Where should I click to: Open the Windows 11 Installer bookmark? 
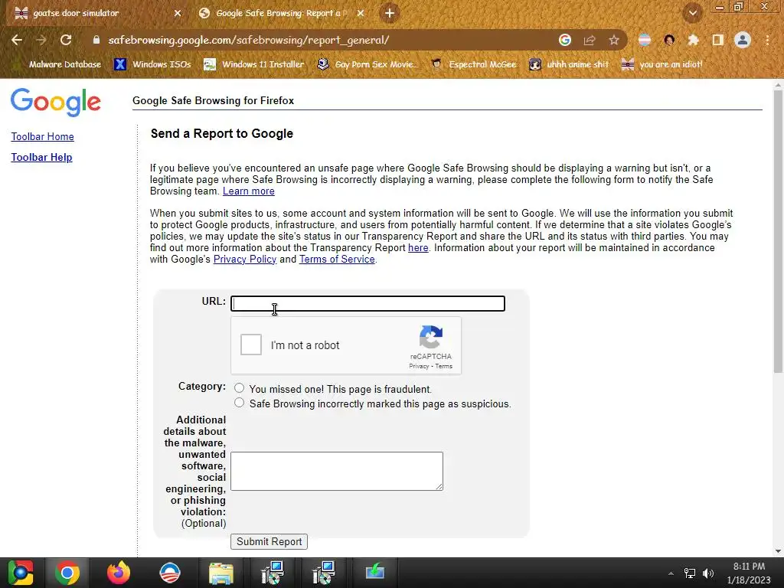(x=254, y=64)
